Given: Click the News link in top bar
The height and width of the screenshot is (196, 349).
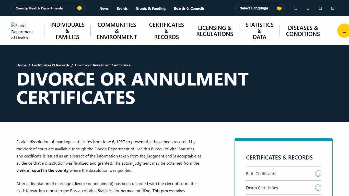Looking at the screenshot, I should [104, 8].
